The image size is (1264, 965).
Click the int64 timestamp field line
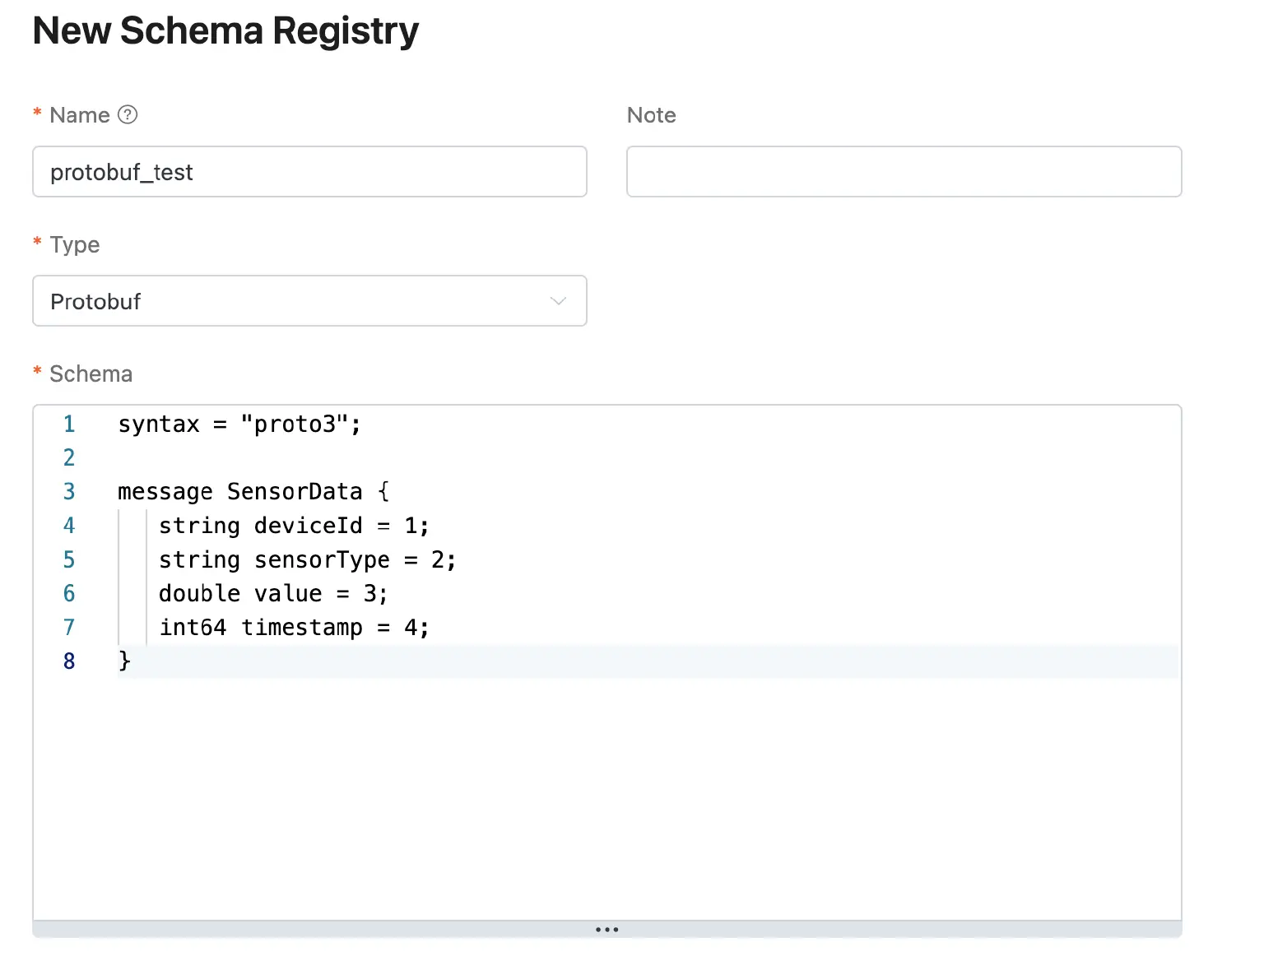pos(294,628)
